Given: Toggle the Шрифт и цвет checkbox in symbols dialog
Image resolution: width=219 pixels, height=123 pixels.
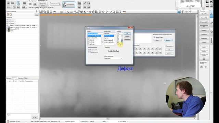Looking at the screenshot, I should tap(154, 37).
